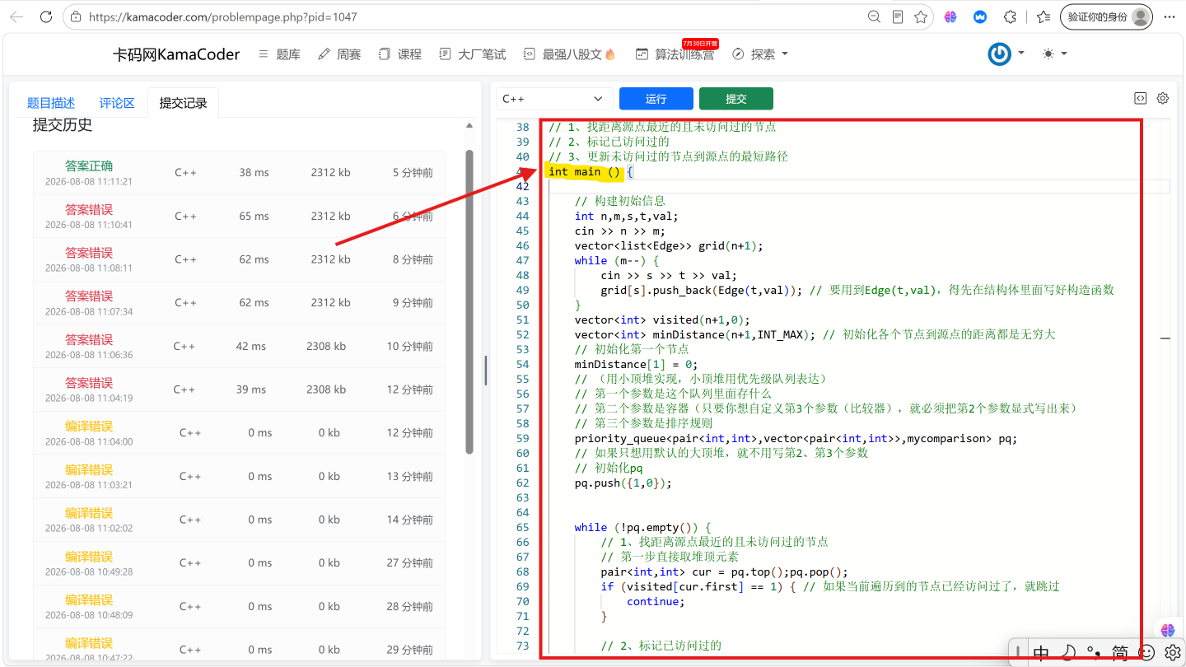
Task: Open the 算法训练营 menu item
Action: coord(675,54)
